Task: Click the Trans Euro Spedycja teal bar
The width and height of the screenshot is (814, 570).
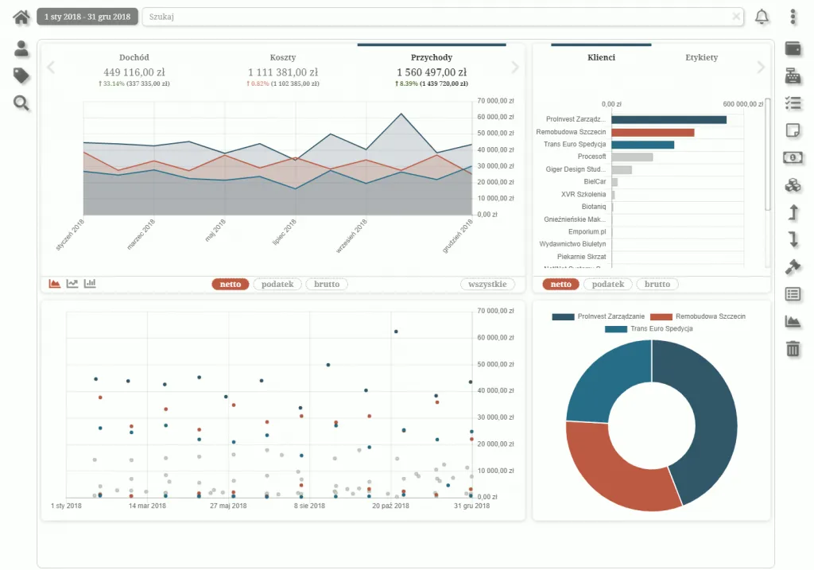Action: [x=642, y=145]
